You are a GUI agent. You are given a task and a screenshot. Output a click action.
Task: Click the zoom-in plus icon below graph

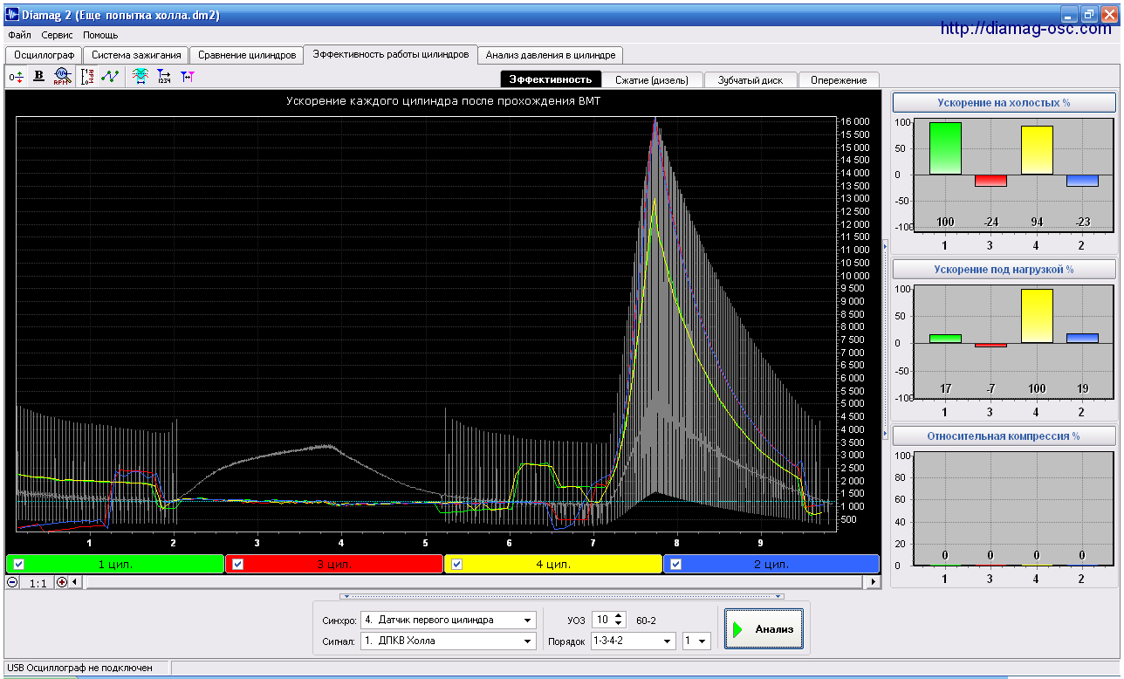point(61,582)
